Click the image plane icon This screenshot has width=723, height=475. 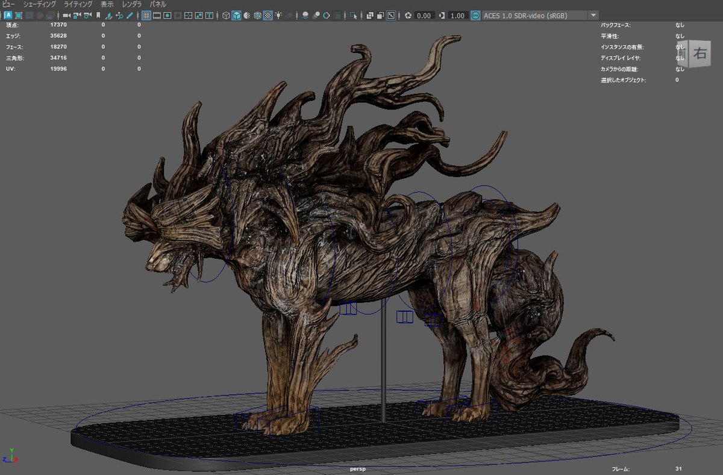[x=108, y=15]
